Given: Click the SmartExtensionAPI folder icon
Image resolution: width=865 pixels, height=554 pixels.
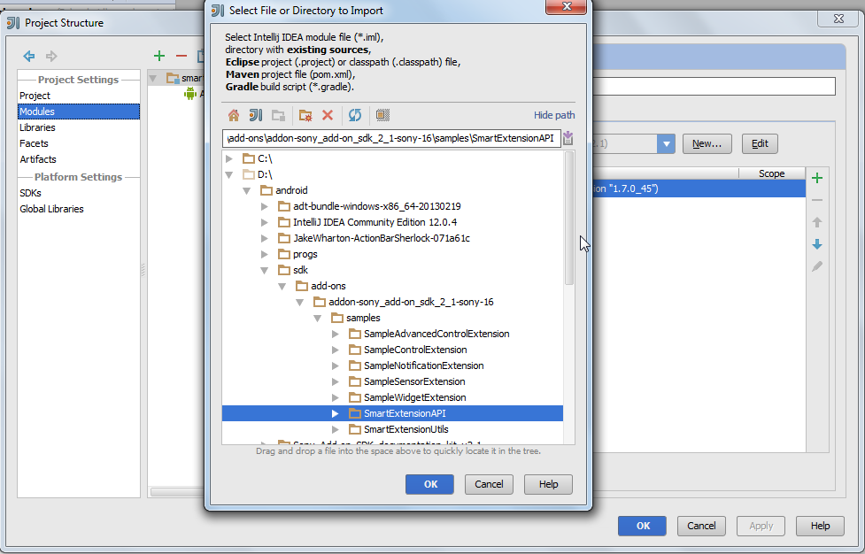Looking at the screenshot, I should click(x=355, y=413).
